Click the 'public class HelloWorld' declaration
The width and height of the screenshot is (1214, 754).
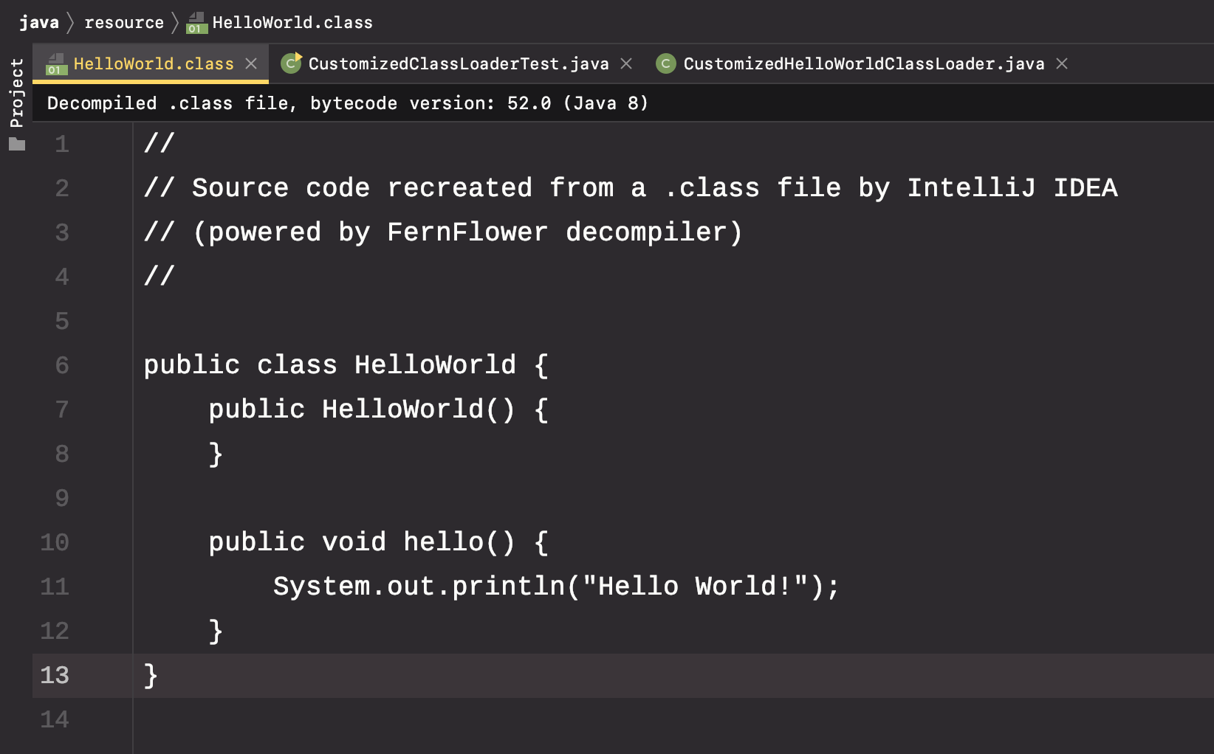tap(346, 365)
